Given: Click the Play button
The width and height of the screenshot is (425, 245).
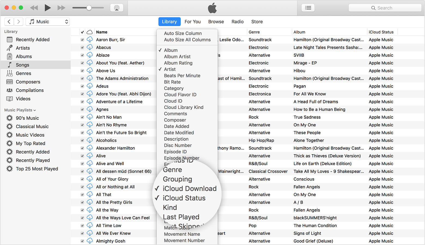Looking at the screenshot, I should (48, 8).
